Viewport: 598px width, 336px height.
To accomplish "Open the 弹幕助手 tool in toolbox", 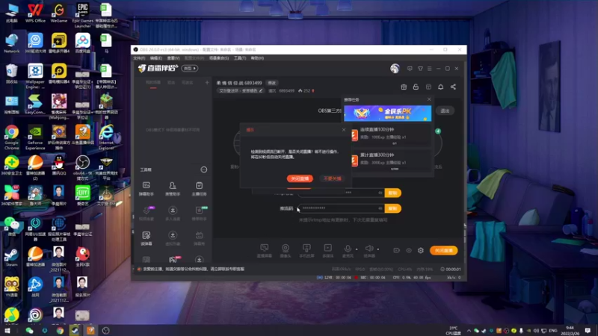I will click(x=146, y=189).
